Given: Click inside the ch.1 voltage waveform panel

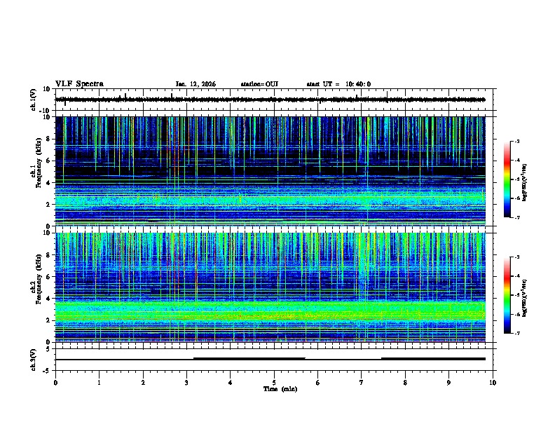Looking at the screenshot, I should (274, 100).
